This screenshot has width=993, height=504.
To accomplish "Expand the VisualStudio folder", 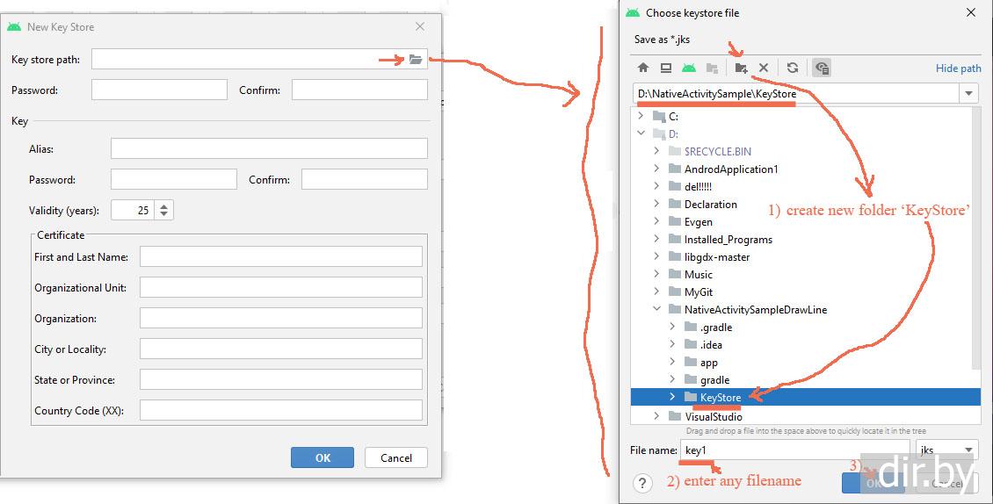I will click(656, 416).
